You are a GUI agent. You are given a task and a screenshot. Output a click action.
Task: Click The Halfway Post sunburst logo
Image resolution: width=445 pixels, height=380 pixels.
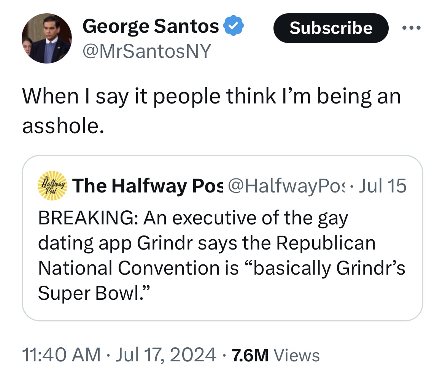pyautogui.click(x=53, y=185)
